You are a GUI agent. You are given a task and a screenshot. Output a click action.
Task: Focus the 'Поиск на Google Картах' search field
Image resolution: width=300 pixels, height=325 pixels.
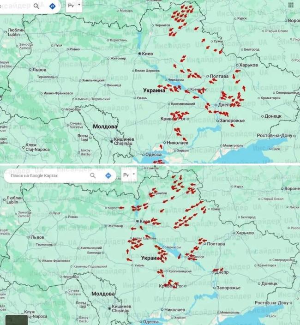(34, 176)
